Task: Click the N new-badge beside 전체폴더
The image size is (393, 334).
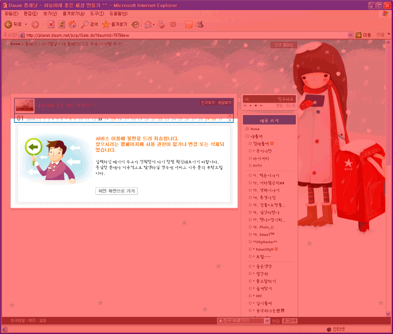Action: (x=272, y=143)
